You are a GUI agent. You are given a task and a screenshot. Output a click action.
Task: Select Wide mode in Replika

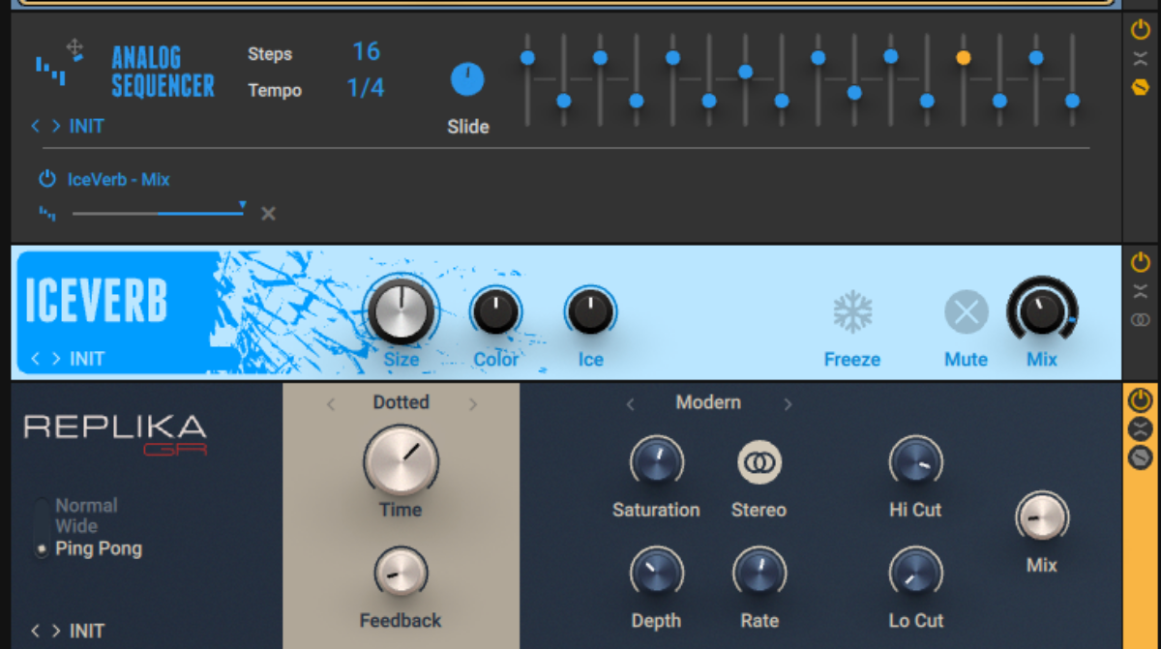point(76,526)
